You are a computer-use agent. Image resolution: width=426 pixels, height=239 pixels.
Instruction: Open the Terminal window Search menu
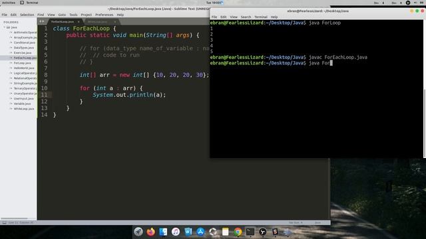pos(246,17)
